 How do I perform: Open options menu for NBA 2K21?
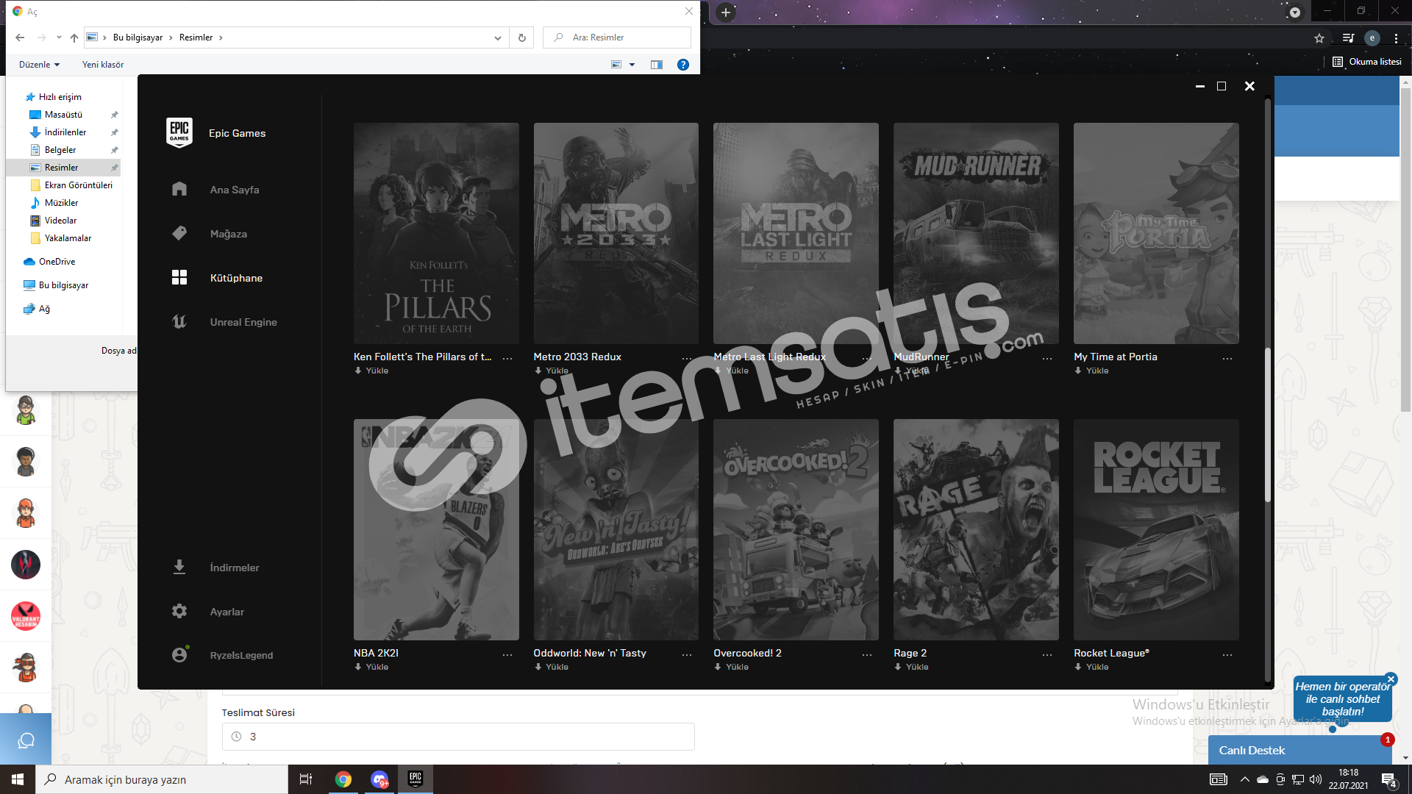point(507,654)
